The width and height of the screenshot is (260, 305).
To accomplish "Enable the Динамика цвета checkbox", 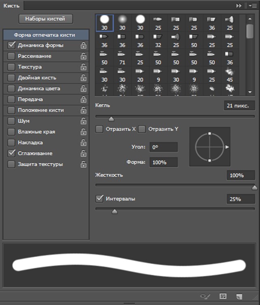I will 11,89.
